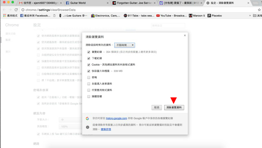Open the blank-page icon bookmark
This screenshot has height=148, width=262.
point(54,16)
